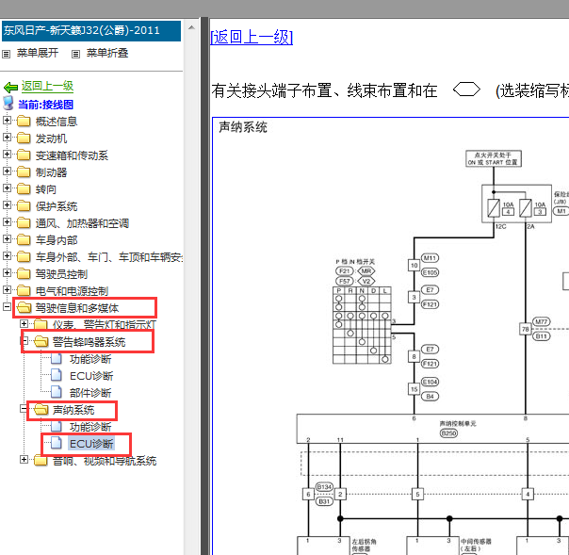Image resolution: width=569 pixels, height=555 pixels.
Task: Click the 制动器 folder icon
Action: click(24, 171)
